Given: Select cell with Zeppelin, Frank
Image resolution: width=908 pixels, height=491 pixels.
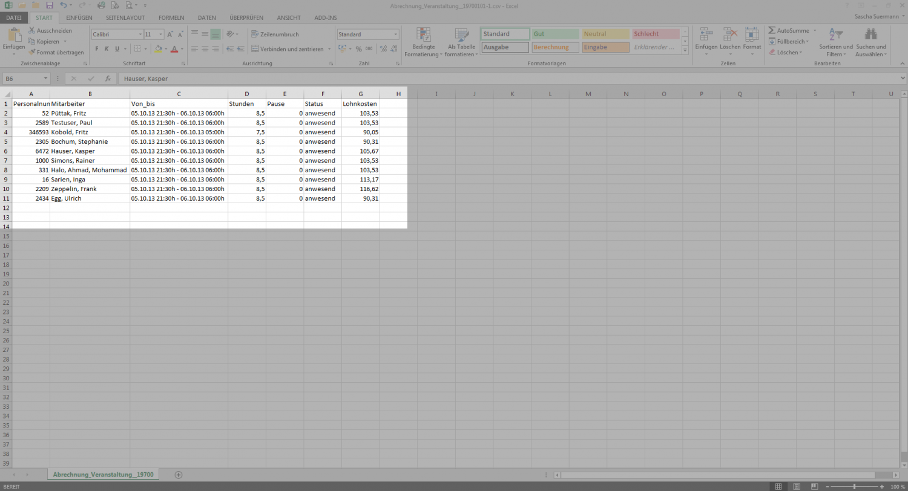Looking at the screenshot, I should click(x=90, y=189).
